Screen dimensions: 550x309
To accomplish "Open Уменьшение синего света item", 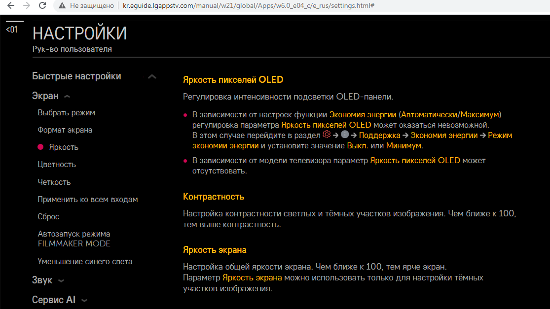I will click(85, 262).
